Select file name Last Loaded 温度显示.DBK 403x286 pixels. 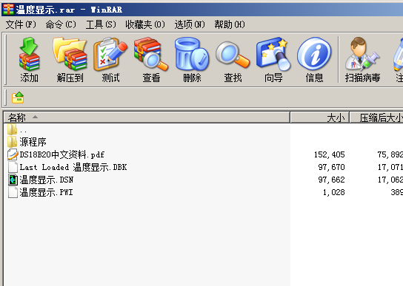click(x=73, y=167)
